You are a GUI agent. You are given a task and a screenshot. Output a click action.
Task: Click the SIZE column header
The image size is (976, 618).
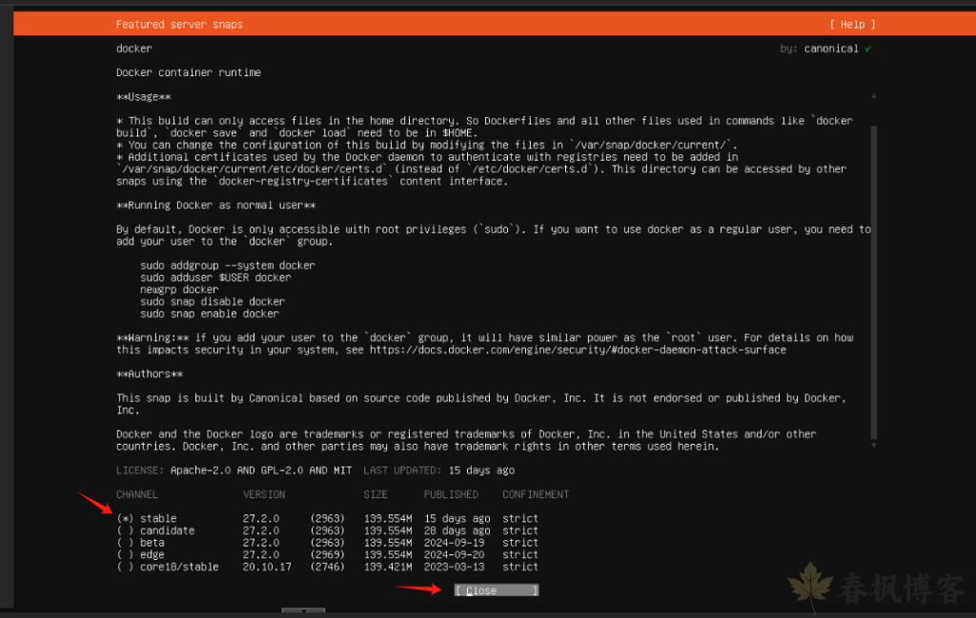coord(376,495)
